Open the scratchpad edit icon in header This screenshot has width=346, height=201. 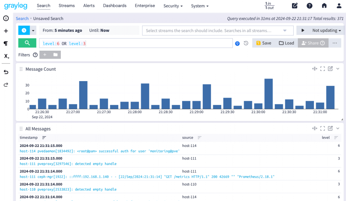click(x=295, y=5)
